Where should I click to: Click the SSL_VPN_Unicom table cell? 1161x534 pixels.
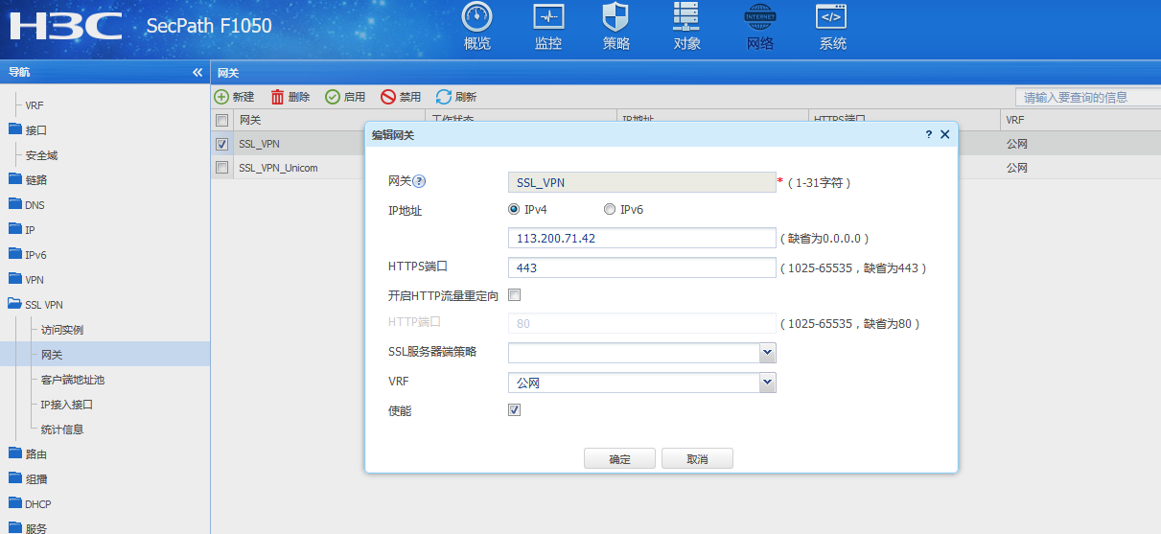pyautogui.click(x=278, y=168)
